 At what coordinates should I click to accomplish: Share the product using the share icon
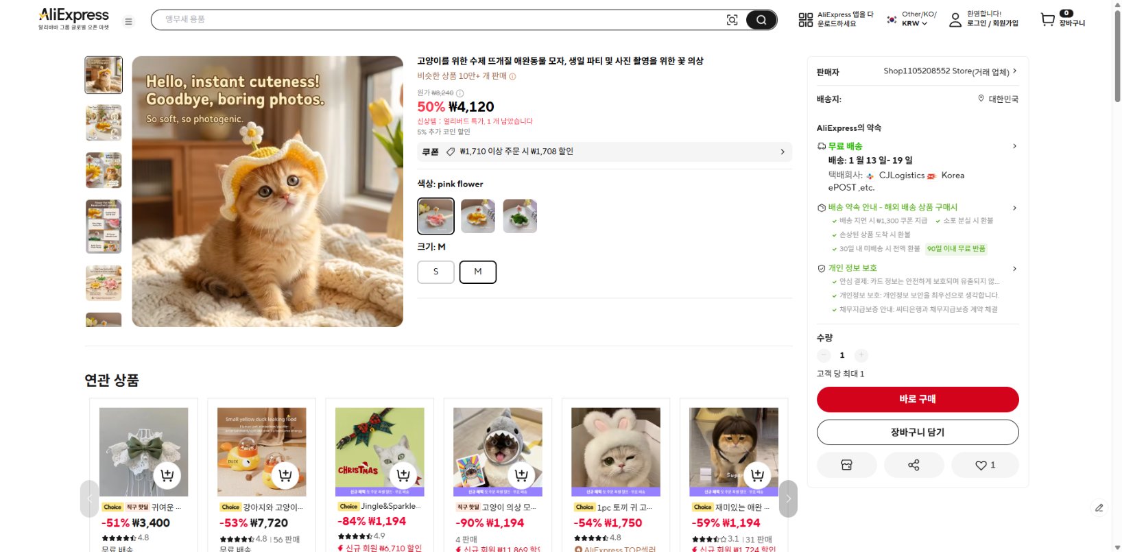915,464
